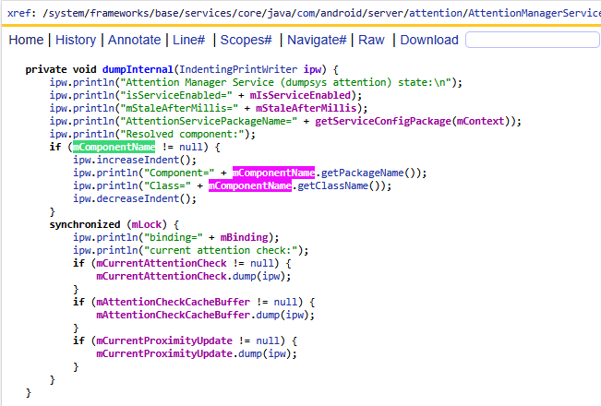The image size is (601, 406).
Task: Open the Home link
Action: [x=26, y=40]
